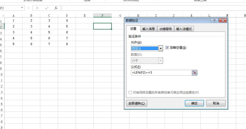Click the 公式 input field
The image size is (246, 129).
coord(161,73)
